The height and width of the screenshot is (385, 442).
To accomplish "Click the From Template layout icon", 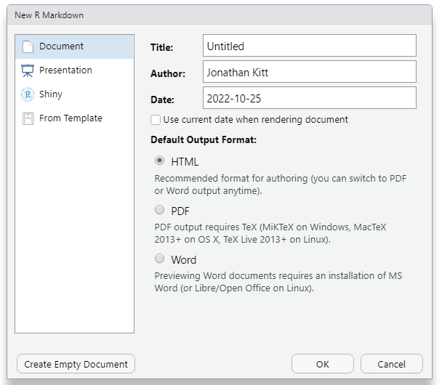I will click(28, 118).
